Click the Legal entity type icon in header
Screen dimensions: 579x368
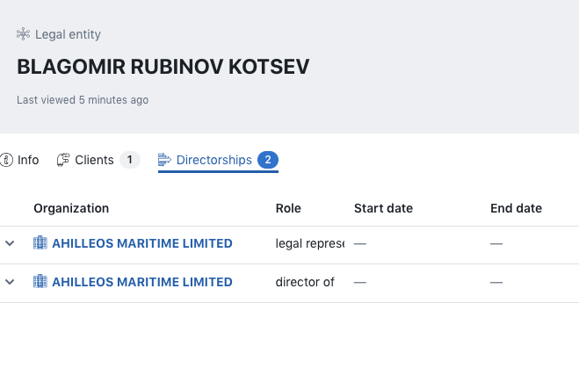click(23, 34)
